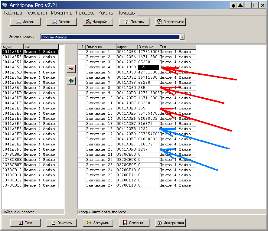268x231 pixels.
Task: Open the Процесс menu
Action: point(85,13)
